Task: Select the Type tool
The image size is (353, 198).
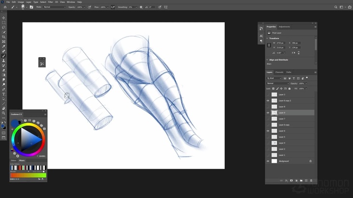Action: coord(4,94)
